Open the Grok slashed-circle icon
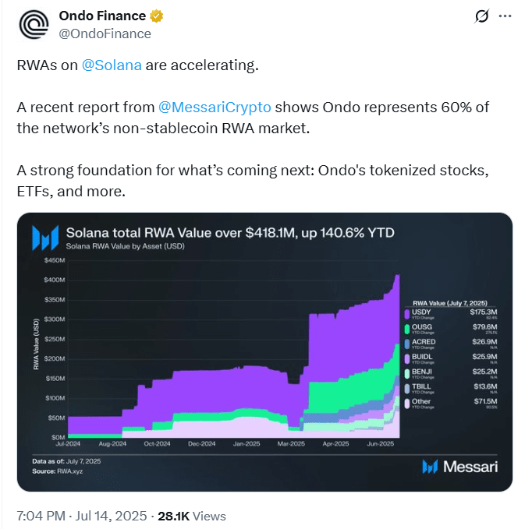This screenshot has width=525, height=529. [481, 16]
